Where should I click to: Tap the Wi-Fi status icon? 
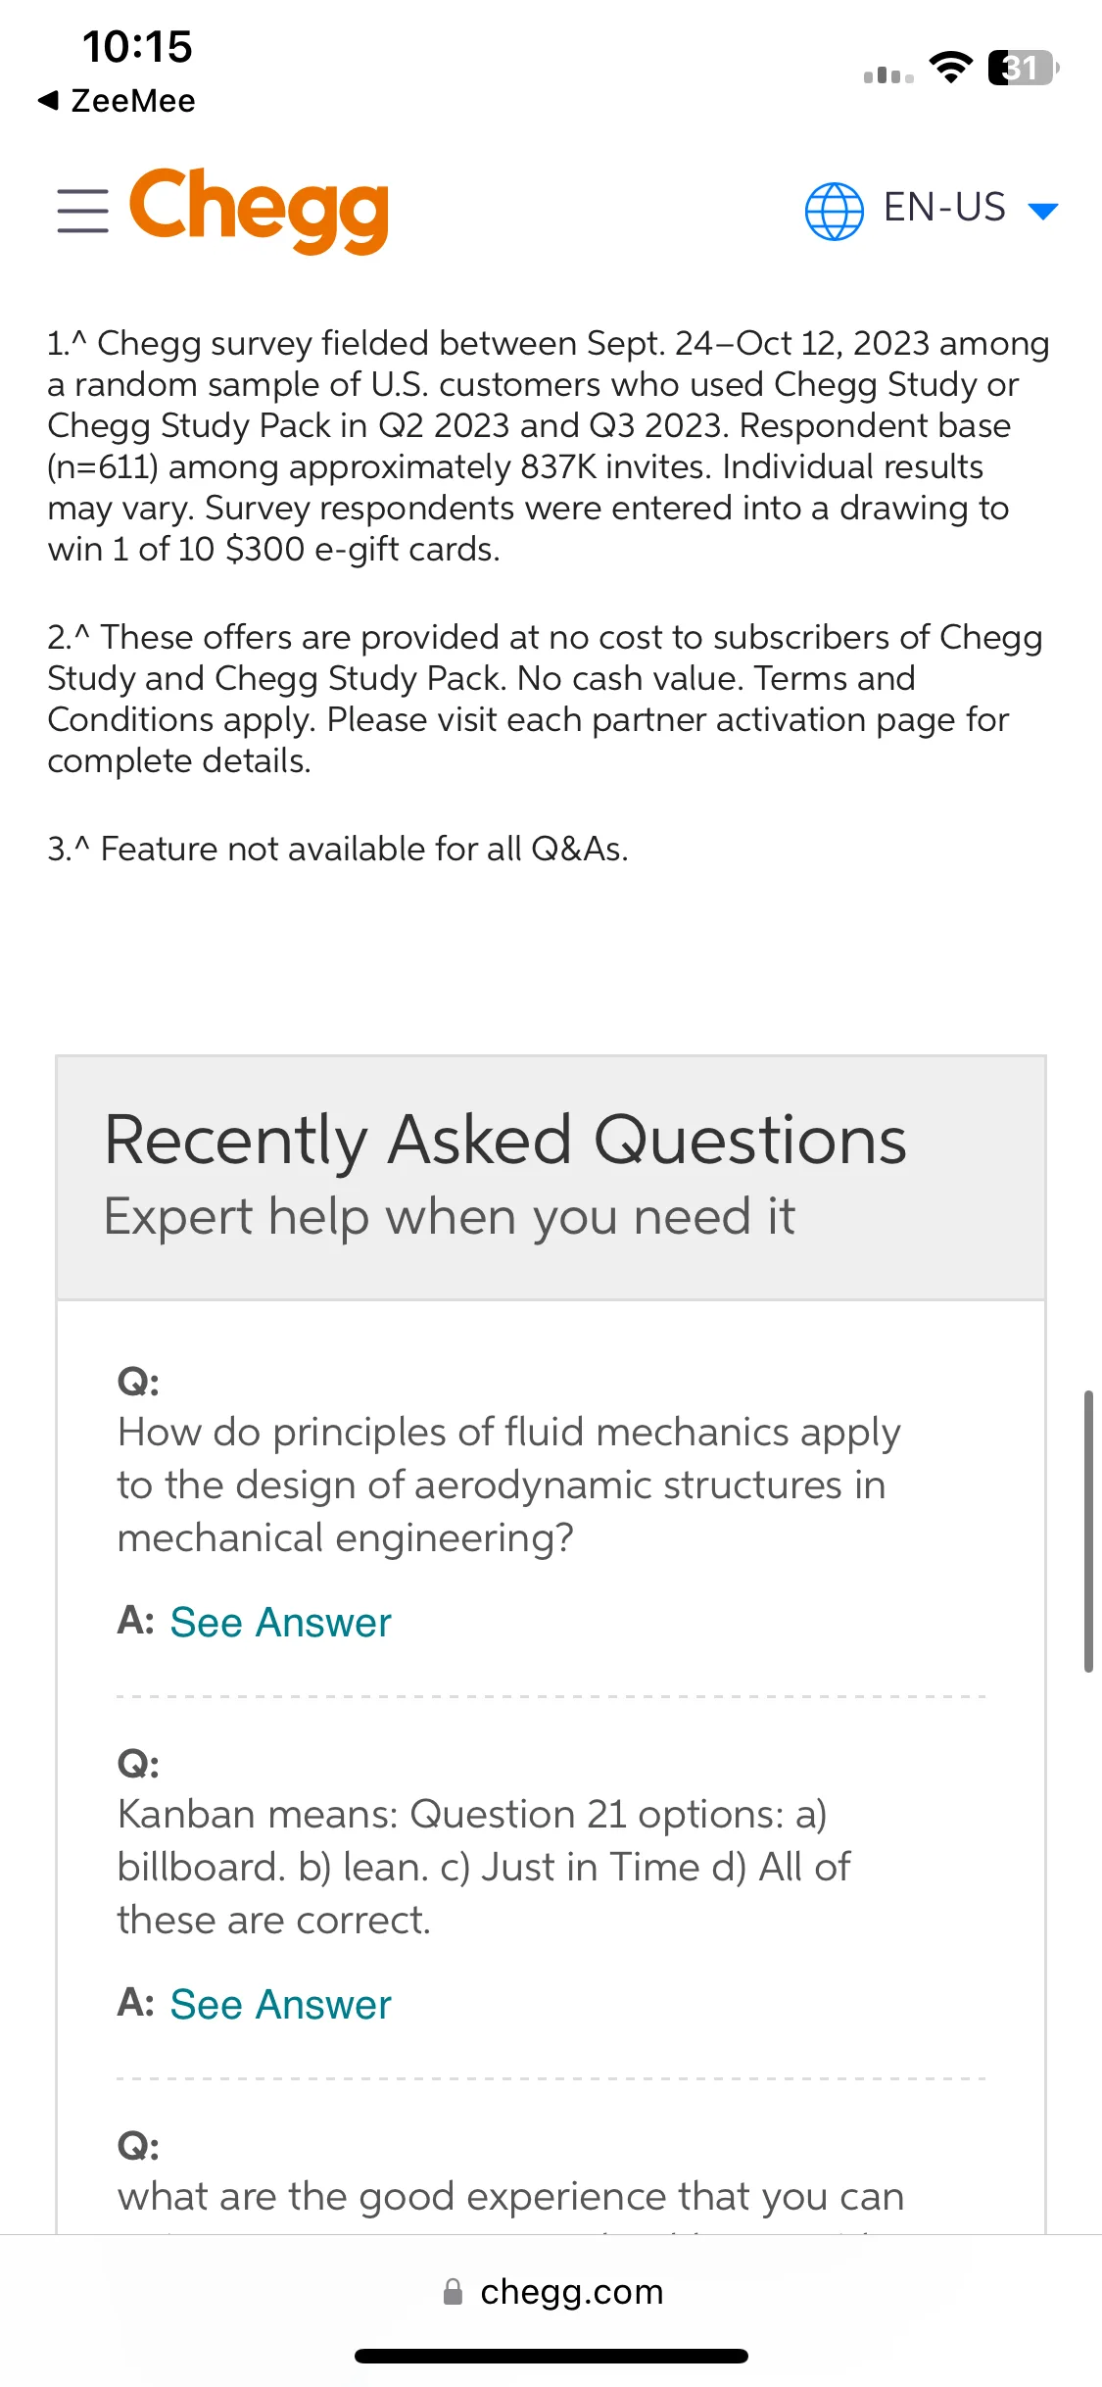click(x=950, y=67)
